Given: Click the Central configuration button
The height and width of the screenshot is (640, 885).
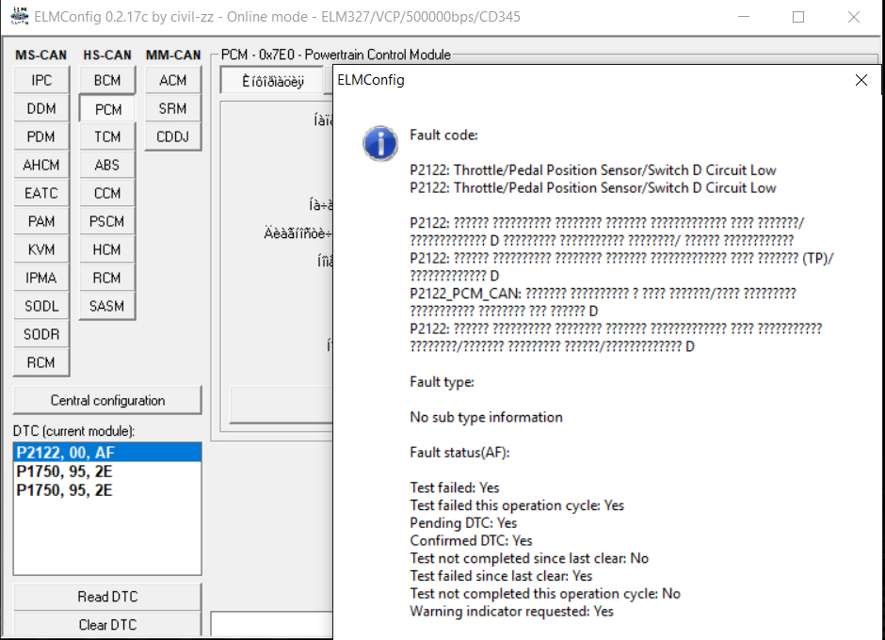Looking at the screenshot, I should [107, 400].
